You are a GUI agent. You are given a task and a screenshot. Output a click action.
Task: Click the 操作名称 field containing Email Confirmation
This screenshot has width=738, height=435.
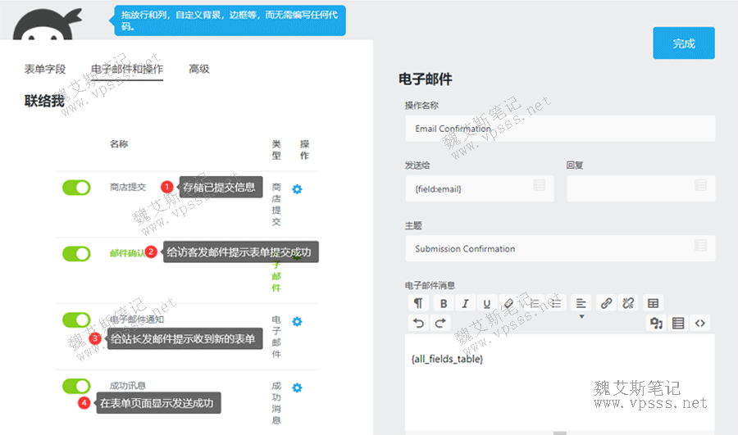pos(560,129)
